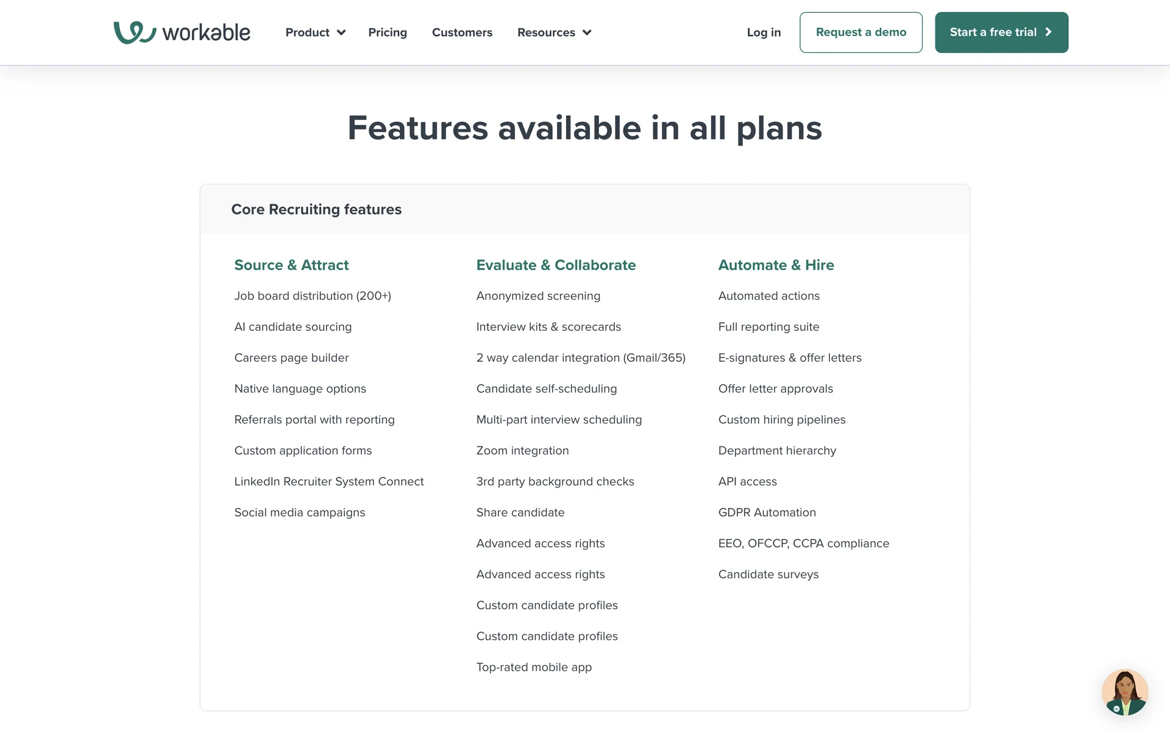Select the AI candidate sourcing feature
The height and width of the screenshot is (731, 1170).
coord(292,327)
